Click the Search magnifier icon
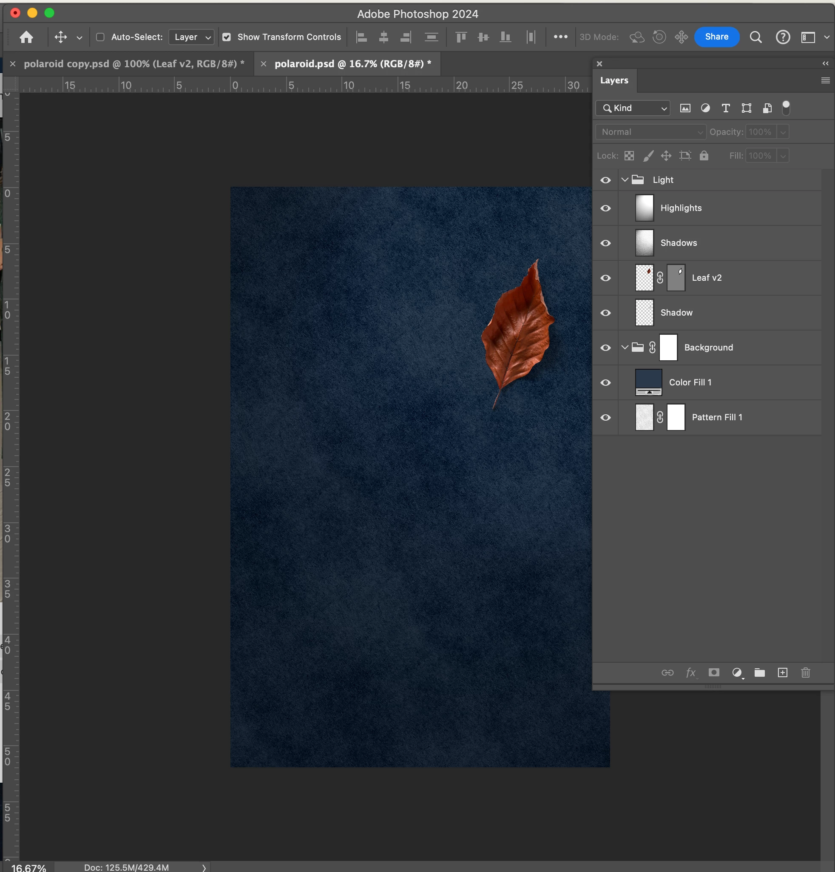 point(755,37)
